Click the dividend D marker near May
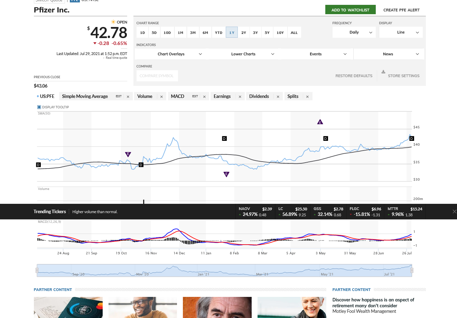The width and height of the screenshot is (457, 318). pos(325,138)
